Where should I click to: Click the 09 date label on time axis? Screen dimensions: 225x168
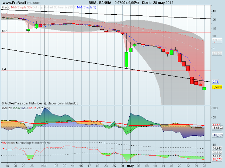click(65, 166)
